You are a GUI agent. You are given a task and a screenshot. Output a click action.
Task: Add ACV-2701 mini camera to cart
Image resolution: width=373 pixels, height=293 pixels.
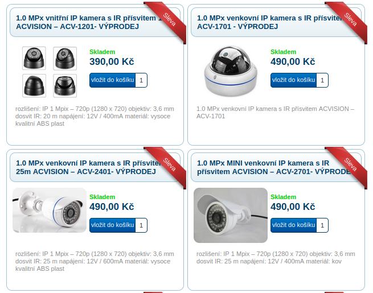coord(293,225)
